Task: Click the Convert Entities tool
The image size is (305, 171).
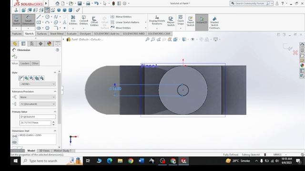Action: (84, 20)
